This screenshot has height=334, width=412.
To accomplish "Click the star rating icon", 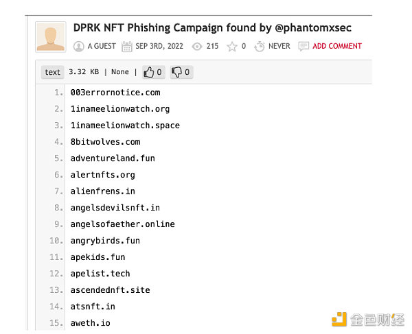I will coord(232,47).
